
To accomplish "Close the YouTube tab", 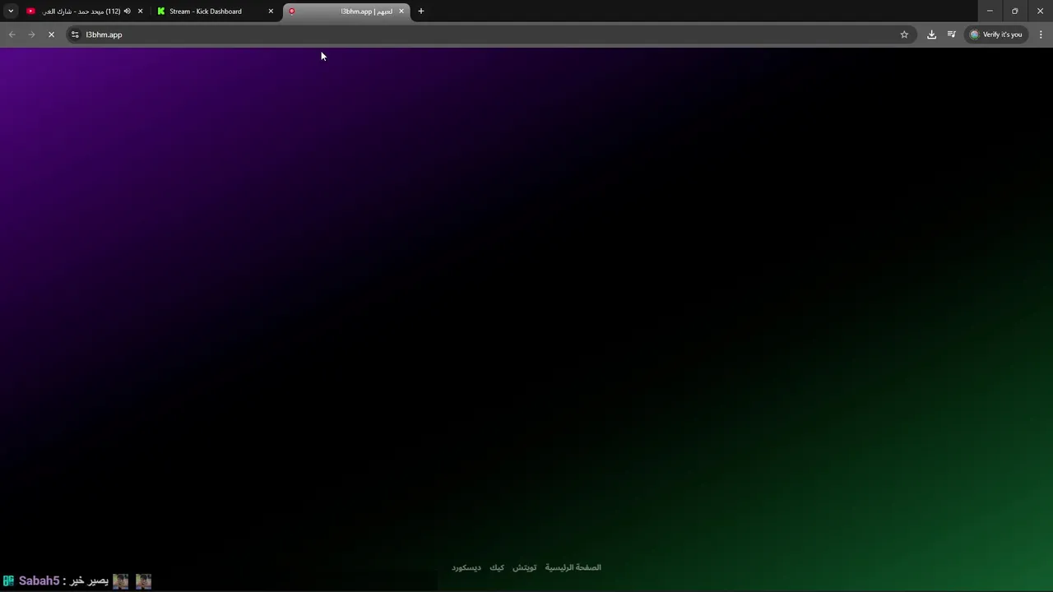I will click(x=140, y=12).
